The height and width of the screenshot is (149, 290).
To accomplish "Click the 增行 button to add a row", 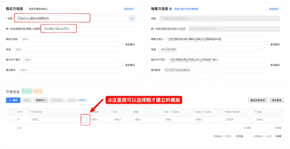I will coord(13,100).
